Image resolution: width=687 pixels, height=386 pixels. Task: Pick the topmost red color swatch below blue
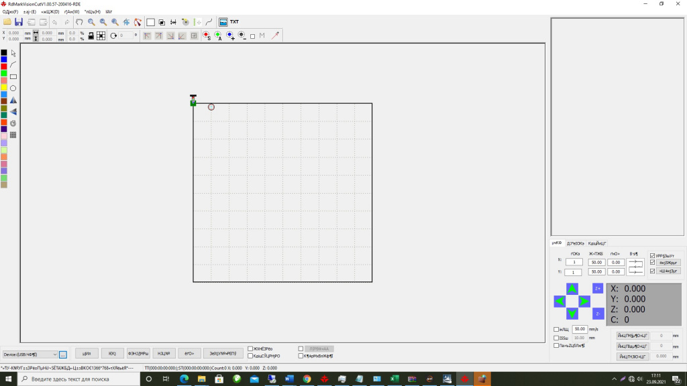pyautogui.click(x=4, y=66)
